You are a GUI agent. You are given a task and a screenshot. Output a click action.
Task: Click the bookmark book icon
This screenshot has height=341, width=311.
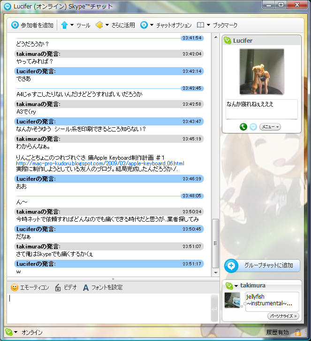click(x=200, y=25)
